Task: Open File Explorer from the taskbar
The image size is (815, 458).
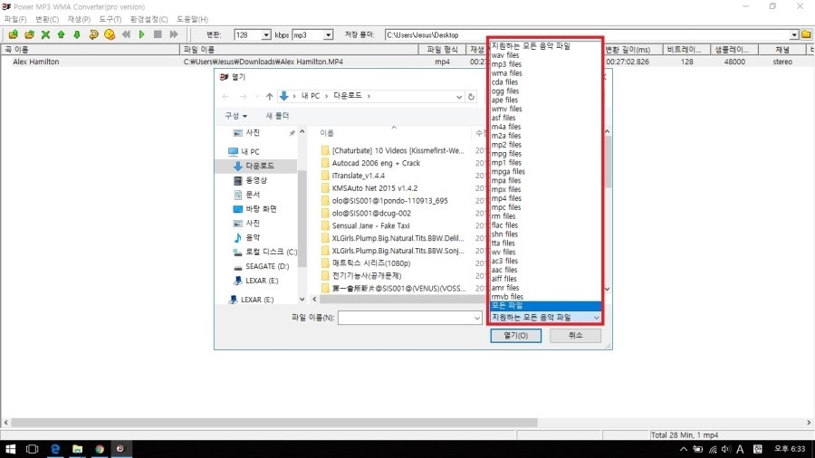Action: [78, 449]
